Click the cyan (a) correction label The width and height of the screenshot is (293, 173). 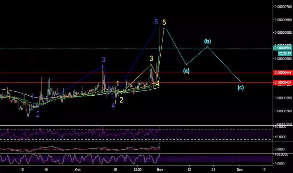tap(186, 71)
